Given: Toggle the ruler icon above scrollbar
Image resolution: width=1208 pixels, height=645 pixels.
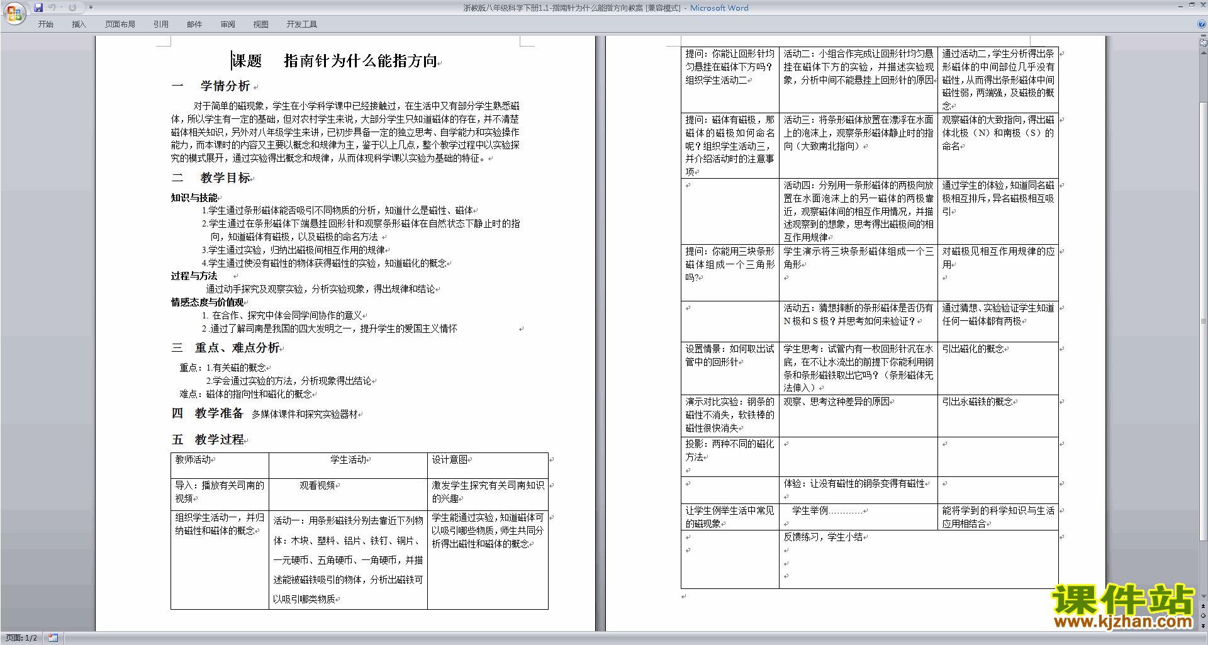Looking at the screenshot, I should click(x=1203, y=43).
